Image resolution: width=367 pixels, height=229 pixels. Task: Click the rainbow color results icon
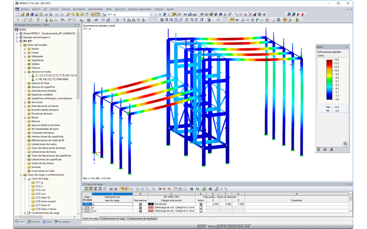[298, 20]
